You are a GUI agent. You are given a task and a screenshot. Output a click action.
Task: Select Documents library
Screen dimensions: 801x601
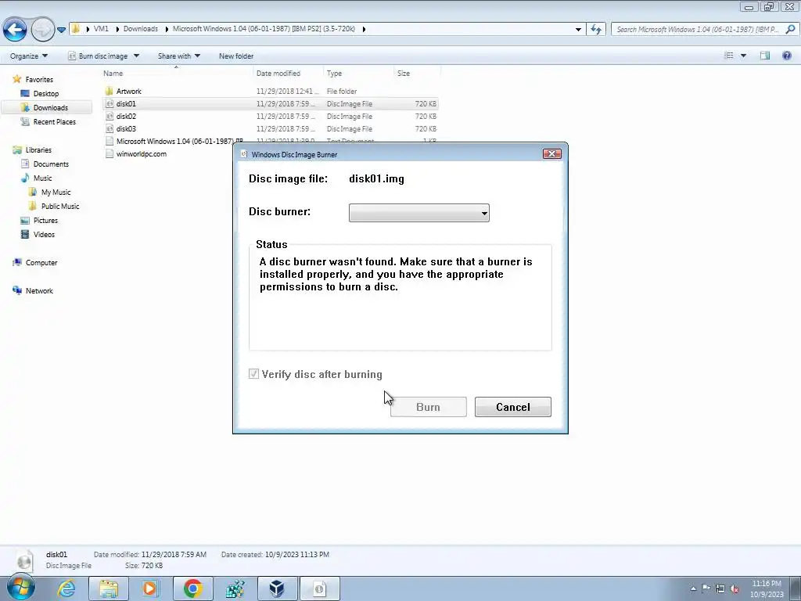[45, 164]
